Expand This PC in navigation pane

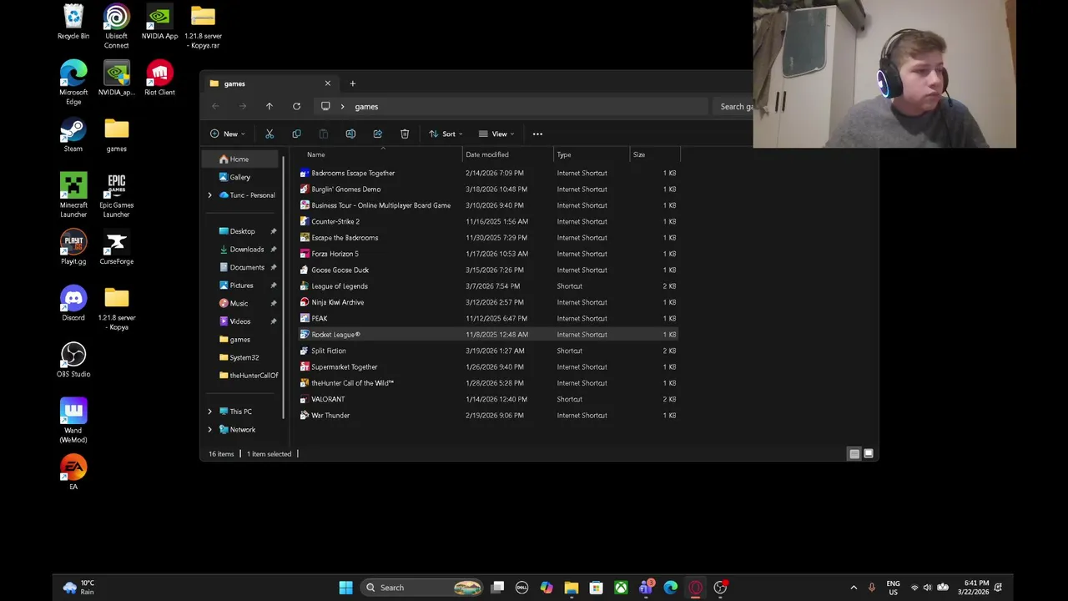pos(209,412)
